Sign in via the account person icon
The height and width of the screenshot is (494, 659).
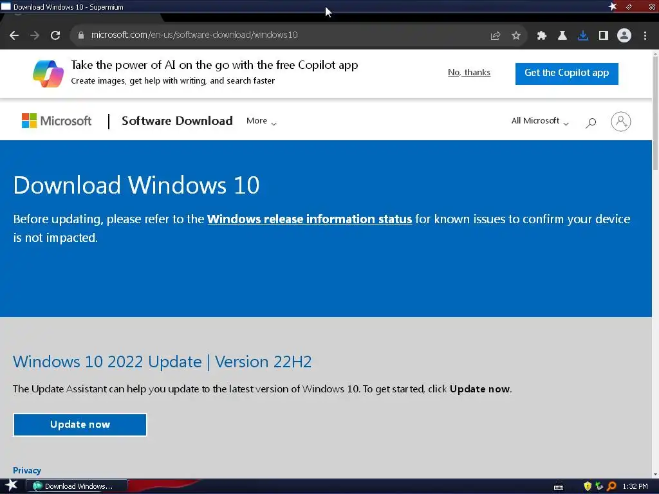(621, 122)
